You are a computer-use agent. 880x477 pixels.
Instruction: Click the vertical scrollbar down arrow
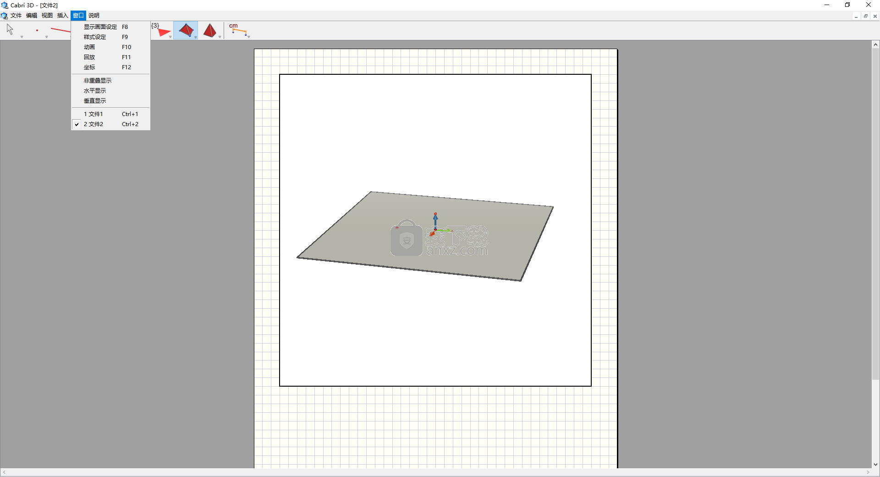point(875,464)
